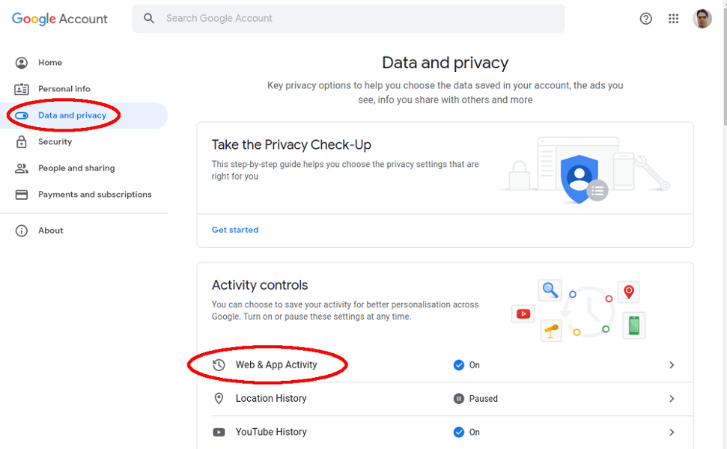Click the Location History pin icon
This screenshot has height=449, width=727.
click(219, 399)
